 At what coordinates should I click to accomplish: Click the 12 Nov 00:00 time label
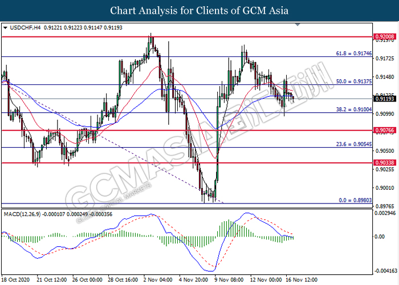[266, 280]
